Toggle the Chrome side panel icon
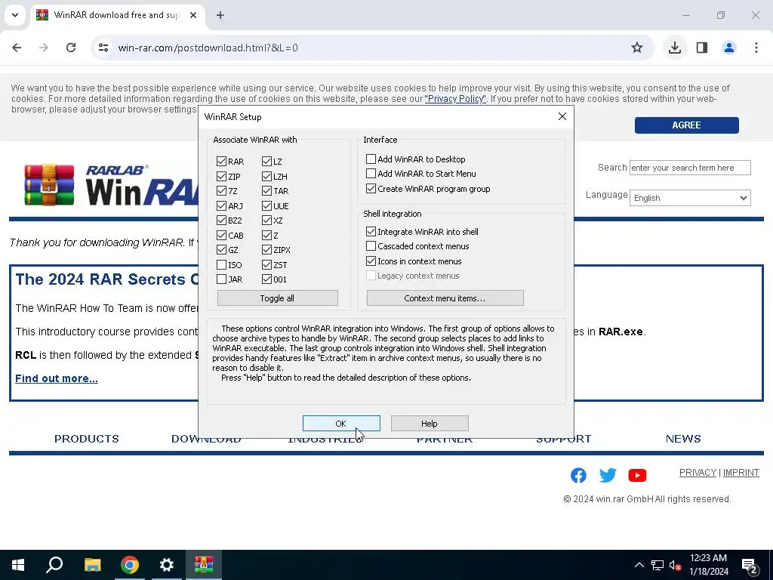 702,48
